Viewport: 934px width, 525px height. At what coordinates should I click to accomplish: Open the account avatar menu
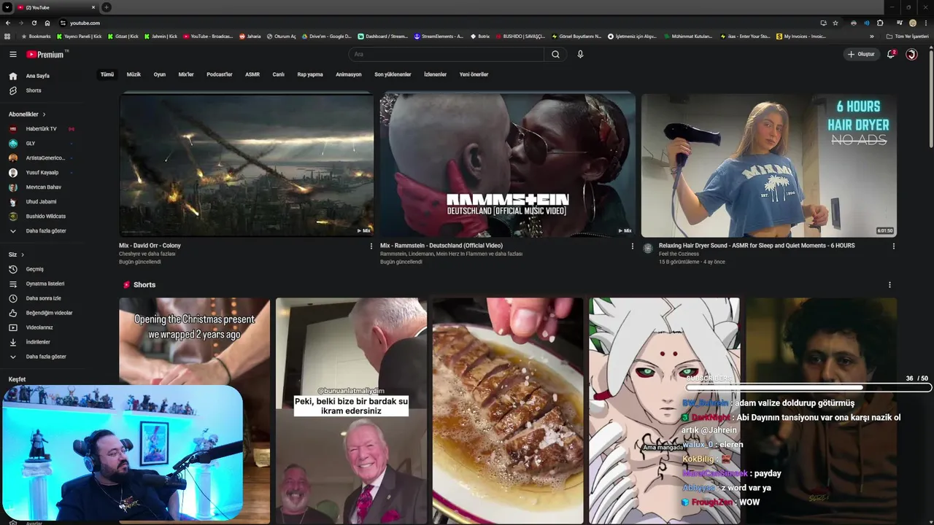[911, 54]
